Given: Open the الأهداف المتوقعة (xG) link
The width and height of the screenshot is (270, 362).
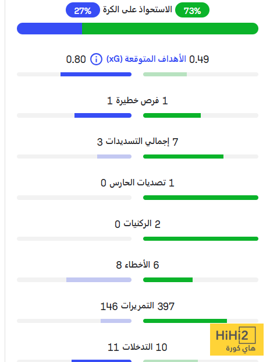Looking at the screenshot, I should pyautogui.click(x=146, y=59).
